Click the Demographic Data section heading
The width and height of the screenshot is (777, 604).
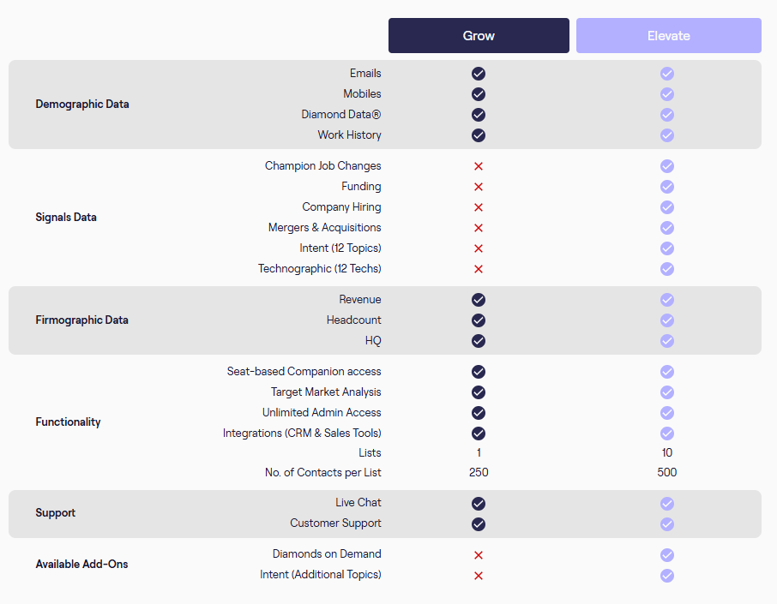click(82, 105)
